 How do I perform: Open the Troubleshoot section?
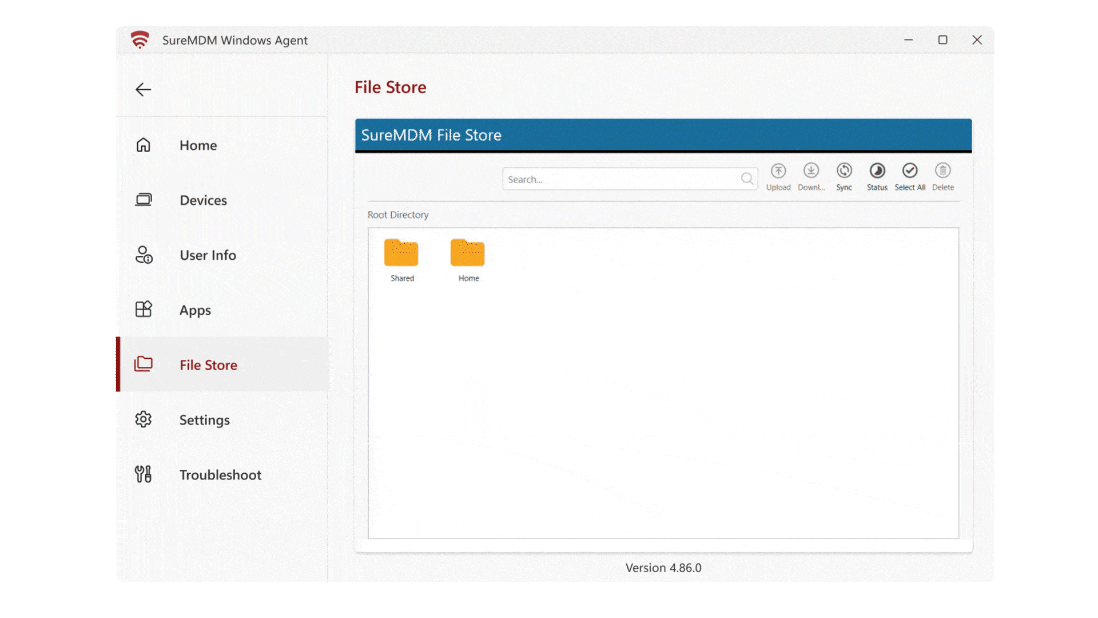click(x=220, y=474)
